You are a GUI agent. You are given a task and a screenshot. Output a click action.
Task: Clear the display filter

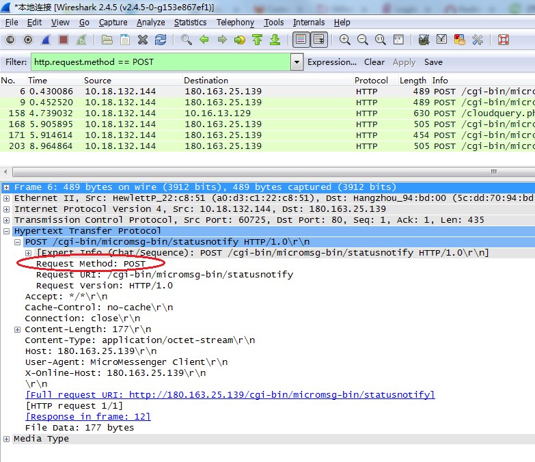click(374, 62)
